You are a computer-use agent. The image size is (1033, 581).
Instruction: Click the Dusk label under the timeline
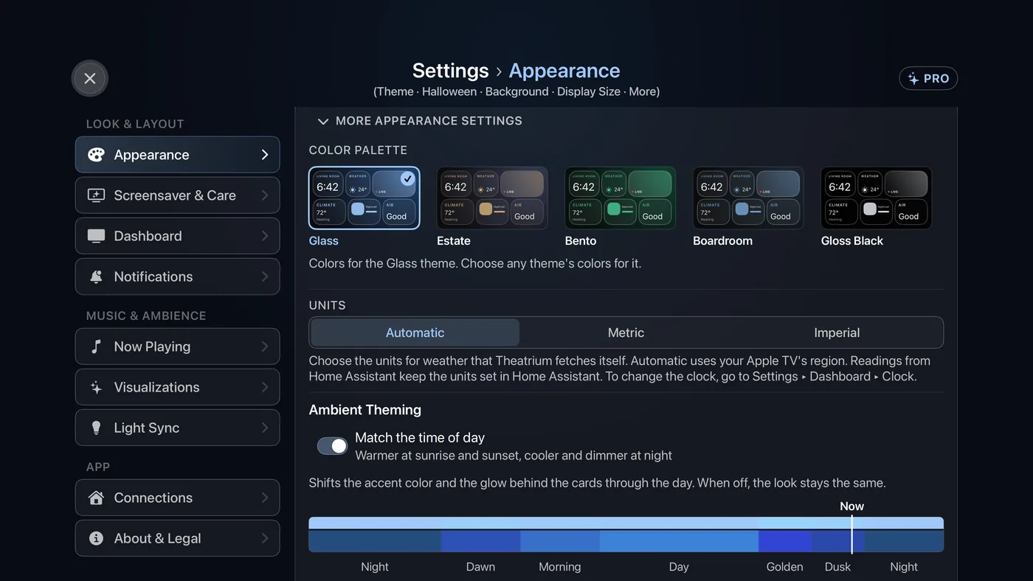point(837,567)
